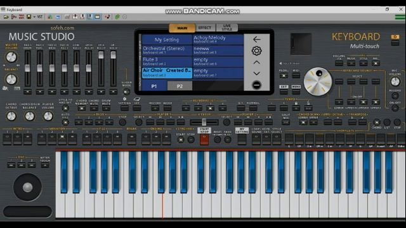Open the save icon's dropdown arrow
The width and height of the screenshot is (406, 228).
(34, 17)
